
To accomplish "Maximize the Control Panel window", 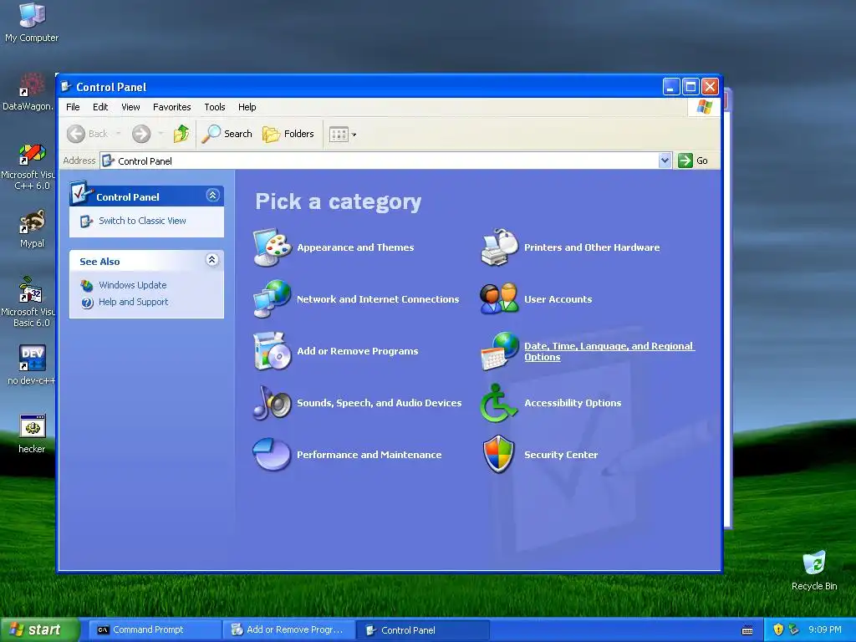I will tap(690, 87).
